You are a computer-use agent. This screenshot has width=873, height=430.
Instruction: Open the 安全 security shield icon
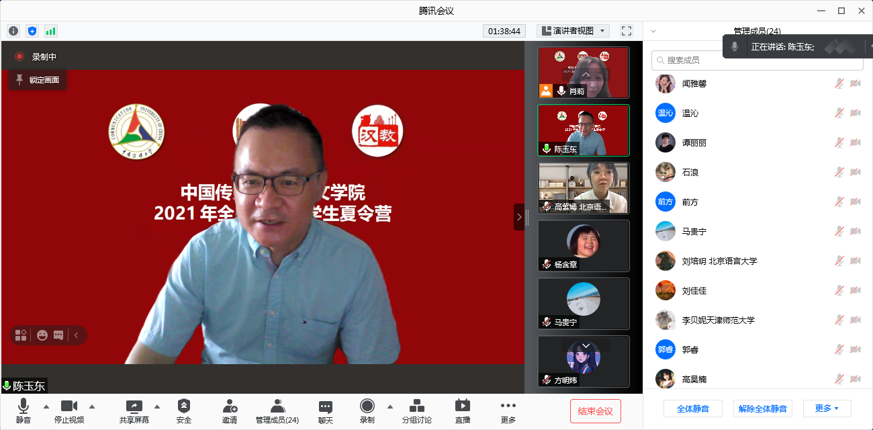(x=184, y=406)
